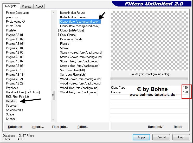Click the Apply button

(141, 137)
